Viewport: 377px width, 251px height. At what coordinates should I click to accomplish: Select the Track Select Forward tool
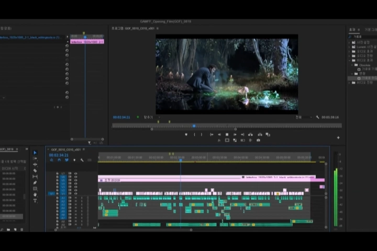(x=35, y=158)
